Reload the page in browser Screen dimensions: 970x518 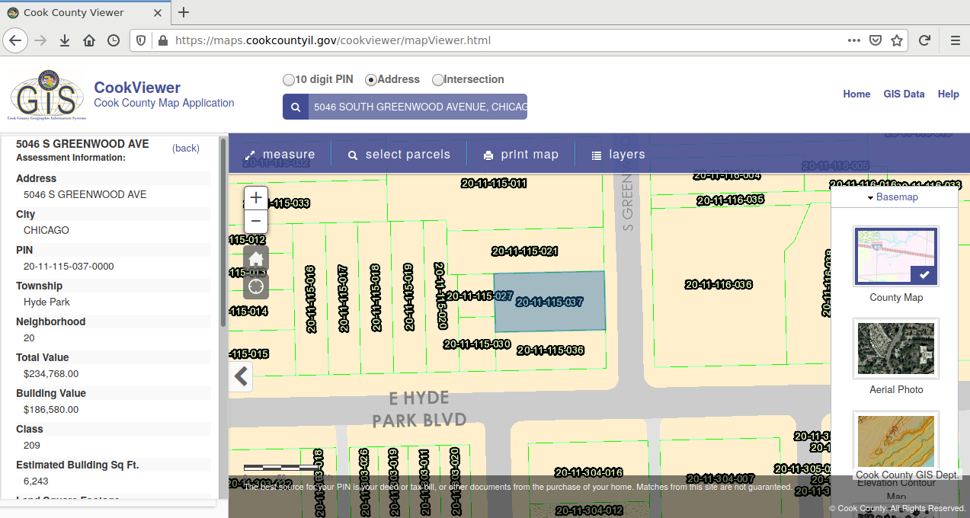tap(924, 40)
